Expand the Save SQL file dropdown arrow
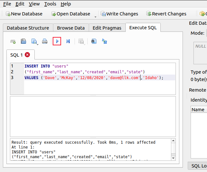The width and height of the screenshot is (207, 172). tap(38, 44)
